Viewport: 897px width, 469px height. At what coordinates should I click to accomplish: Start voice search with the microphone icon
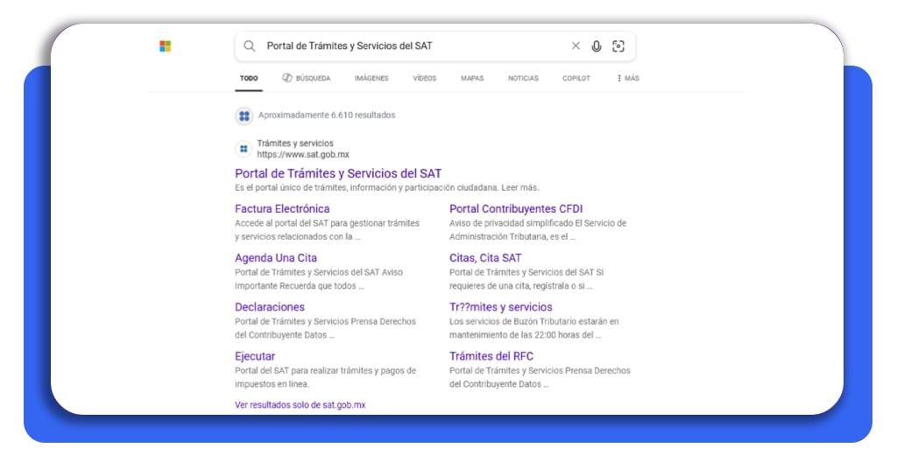point(597,46)
